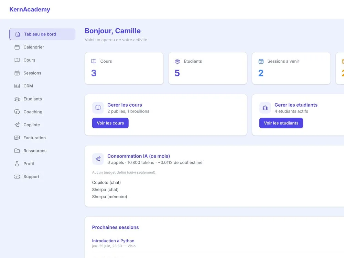Click the Sessions a venir card showing 2
The height and width of the screenshot is (258, 344).
[x=291, y=68]
